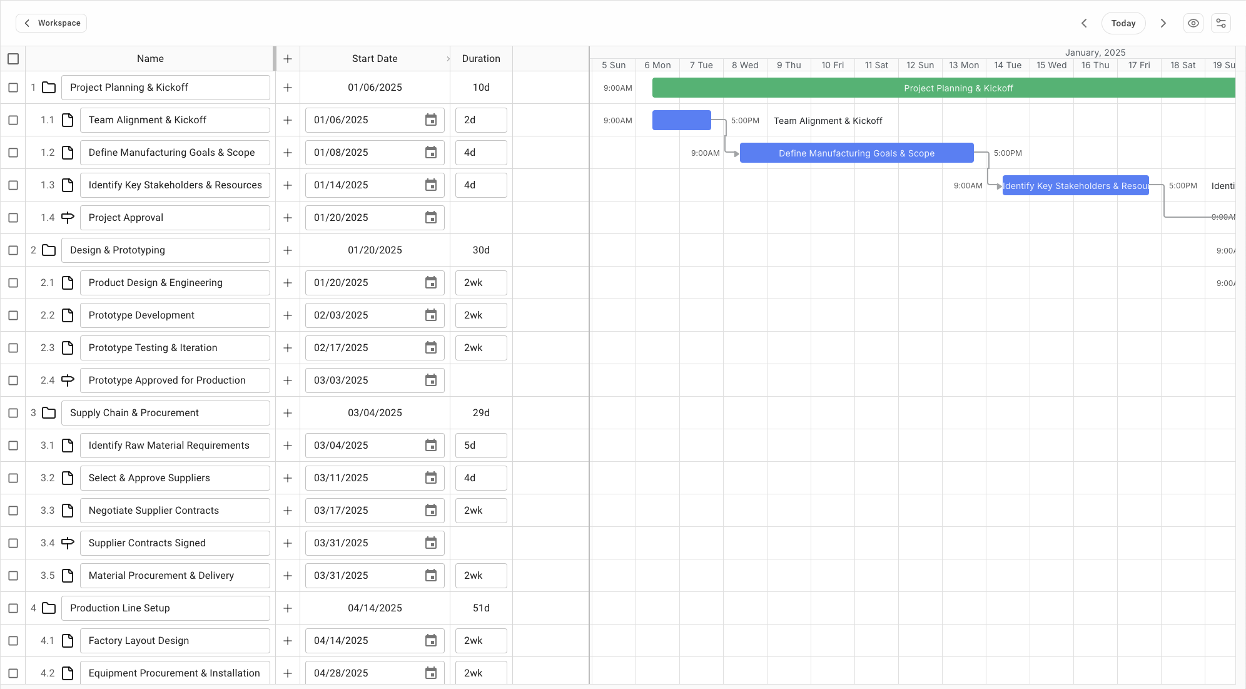The image size is (1246, 689).
Task: Collapse the Design & Prototyping folder
Action: coord(49,250)
